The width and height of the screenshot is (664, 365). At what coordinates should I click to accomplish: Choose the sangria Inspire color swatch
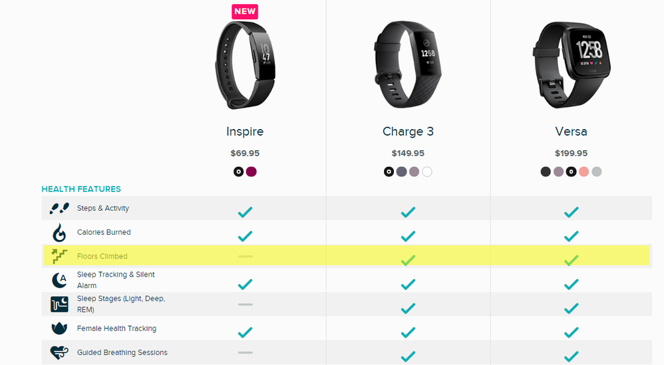(251, 172)
